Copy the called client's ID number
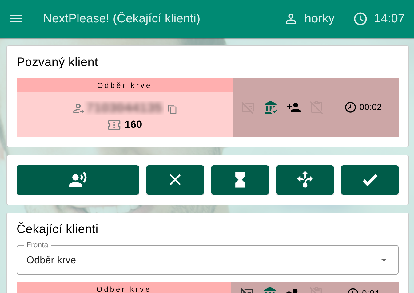The width and height of the screenshot is (414, 293). 172,109
